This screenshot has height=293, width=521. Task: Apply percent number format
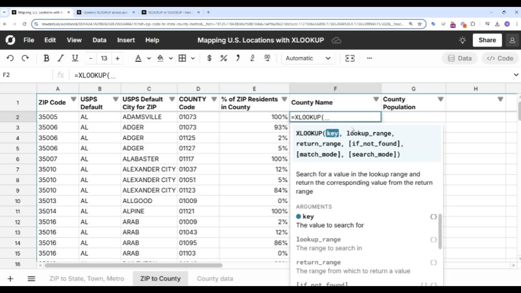[x=223, y=58]
